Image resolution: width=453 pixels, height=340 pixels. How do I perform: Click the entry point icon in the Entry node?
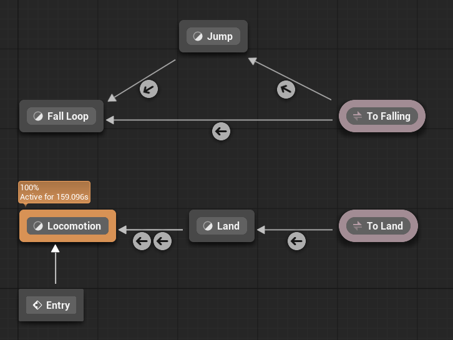pos(37,305)
